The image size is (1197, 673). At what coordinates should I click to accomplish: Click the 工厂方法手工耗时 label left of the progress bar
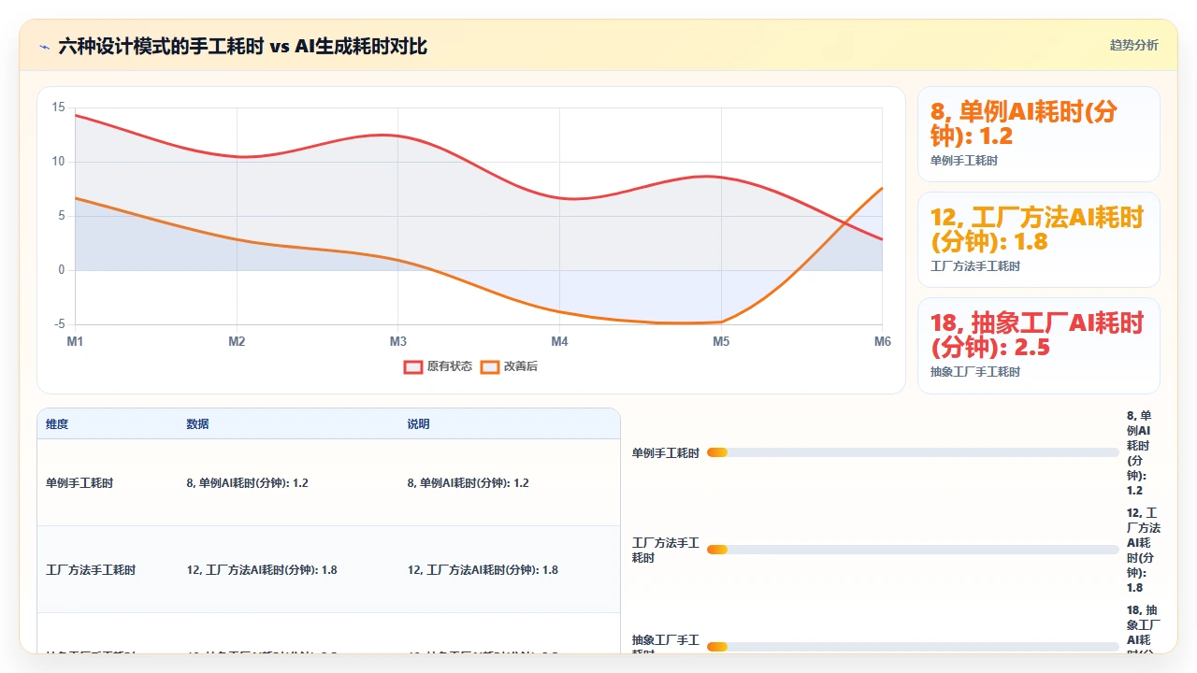point(666,551)
